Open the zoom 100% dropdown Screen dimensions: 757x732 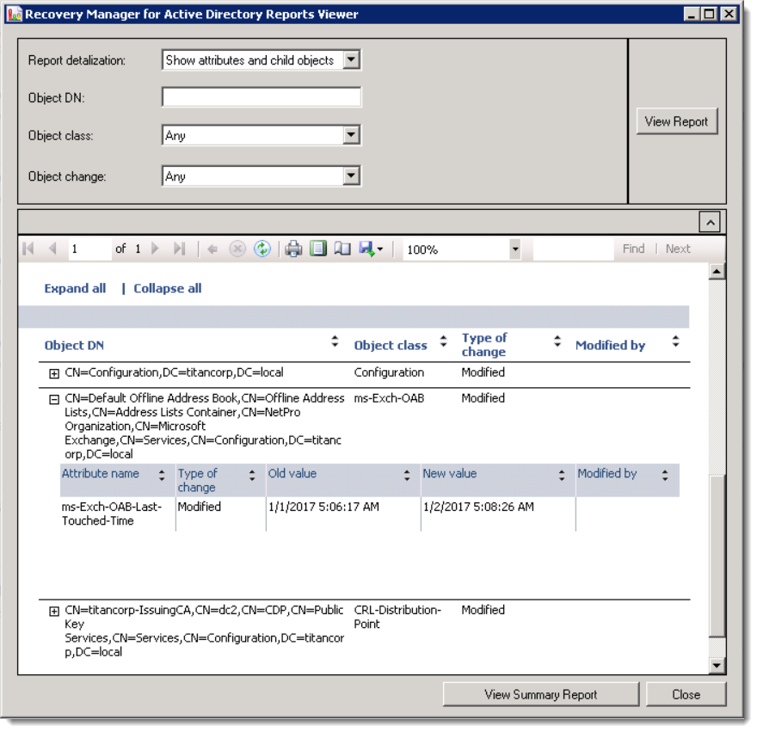514,249
